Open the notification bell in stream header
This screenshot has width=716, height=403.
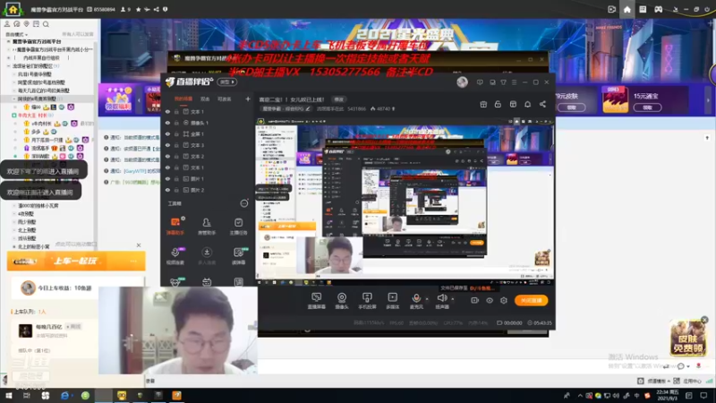point(527,104)
